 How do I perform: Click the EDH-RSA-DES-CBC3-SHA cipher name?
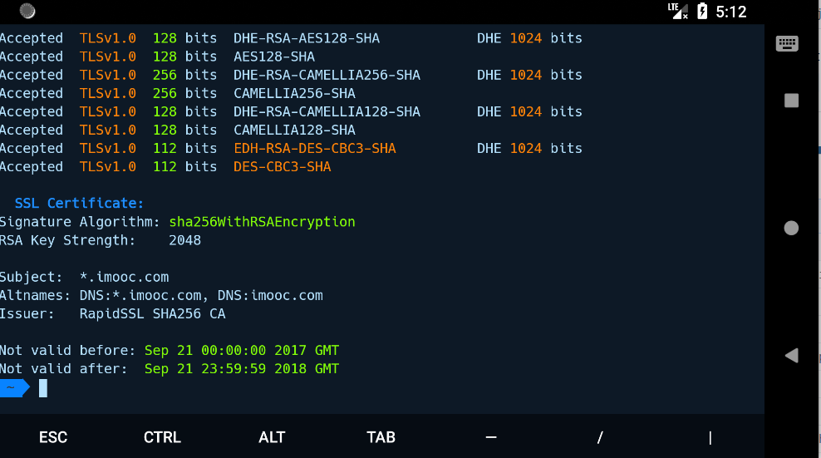[x=315, y=149]
